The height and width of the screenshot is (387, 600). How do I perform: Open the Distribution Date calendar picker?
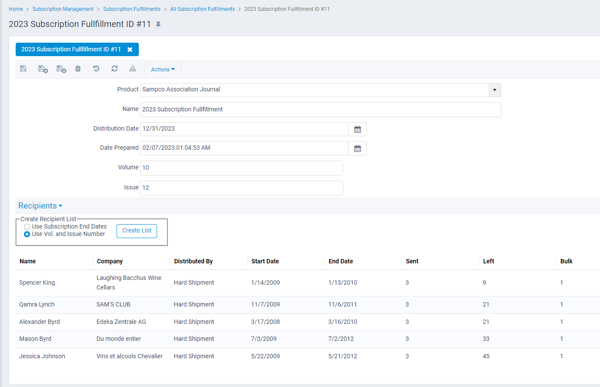(357, 129)
